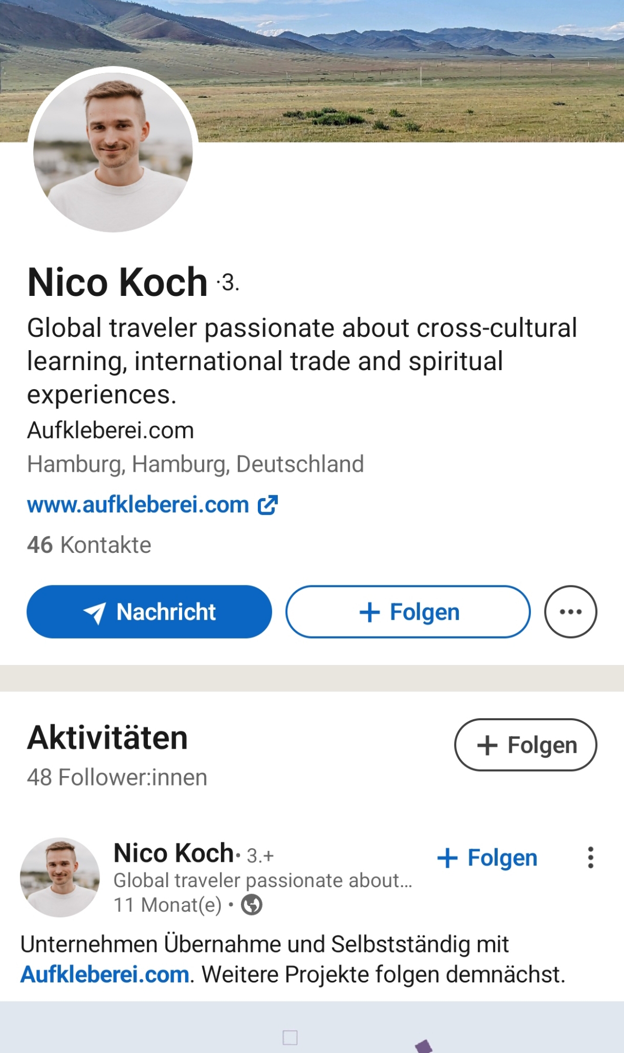Open the Aktivitäten section heading
The image size is (624, 1053).
(x=107, y=738)
